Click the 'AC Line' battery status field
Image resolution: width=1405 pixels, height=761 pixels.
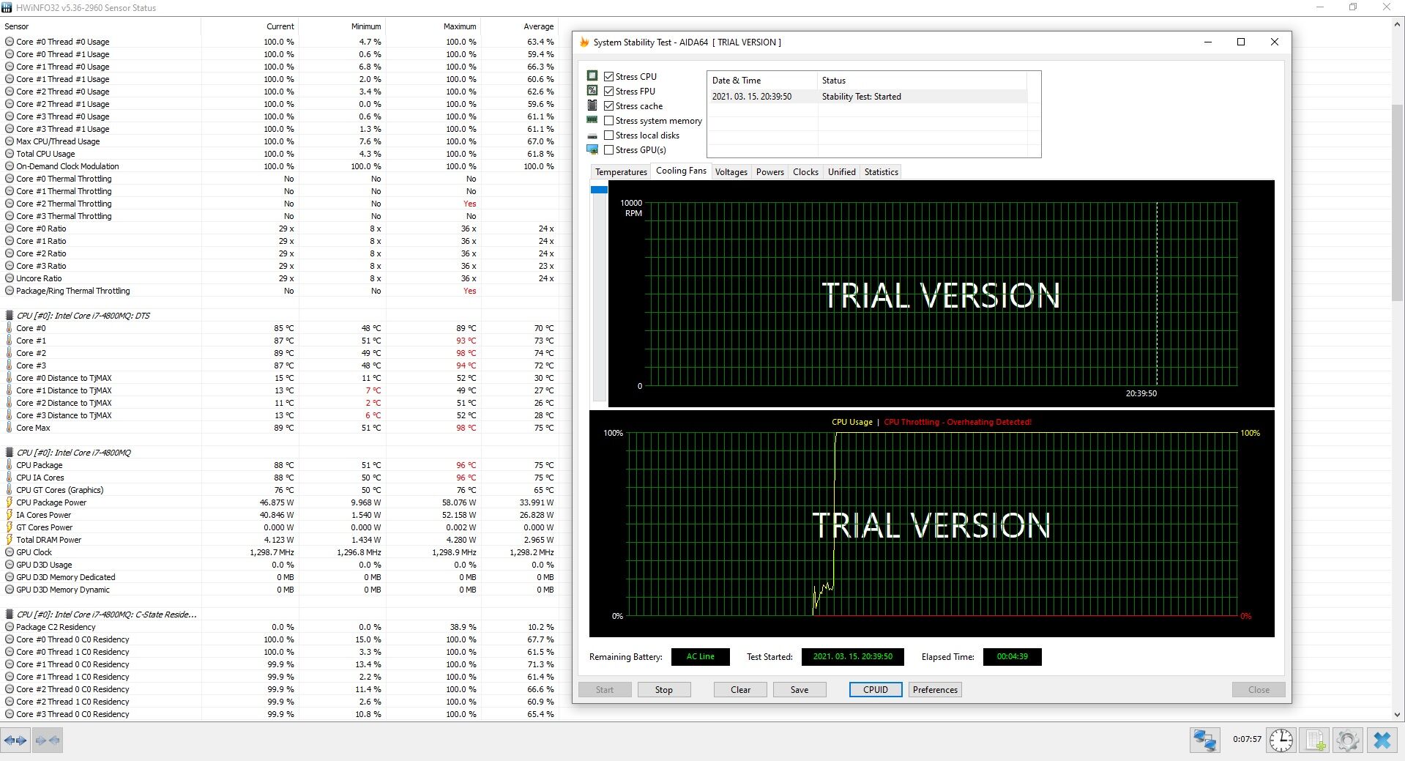point(701,657)
